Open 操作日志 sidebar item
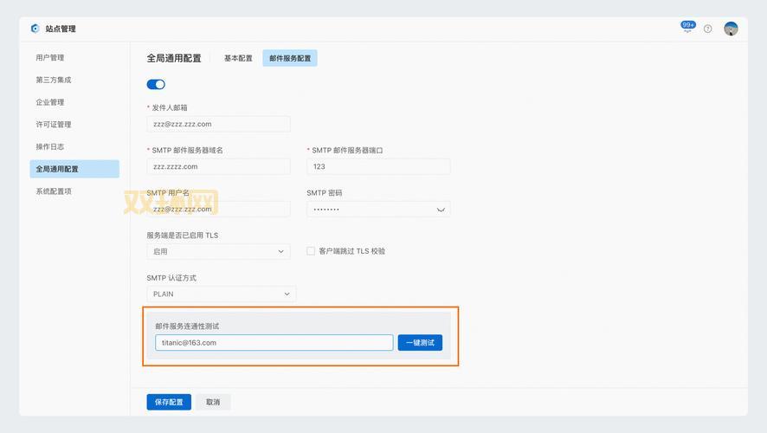The image size is (767, 433). click(50, 146)
